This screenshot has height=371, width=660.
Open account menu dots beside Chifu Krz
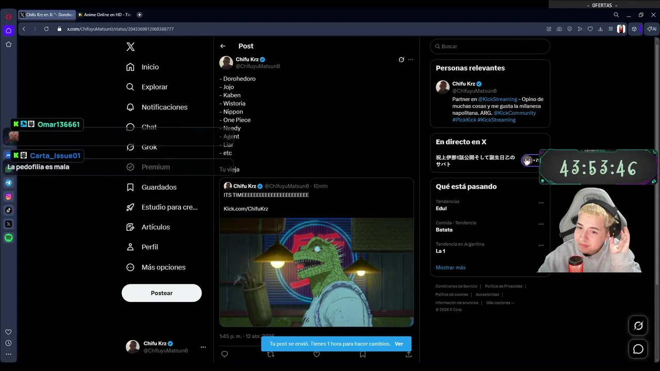[x=203, y=347]
